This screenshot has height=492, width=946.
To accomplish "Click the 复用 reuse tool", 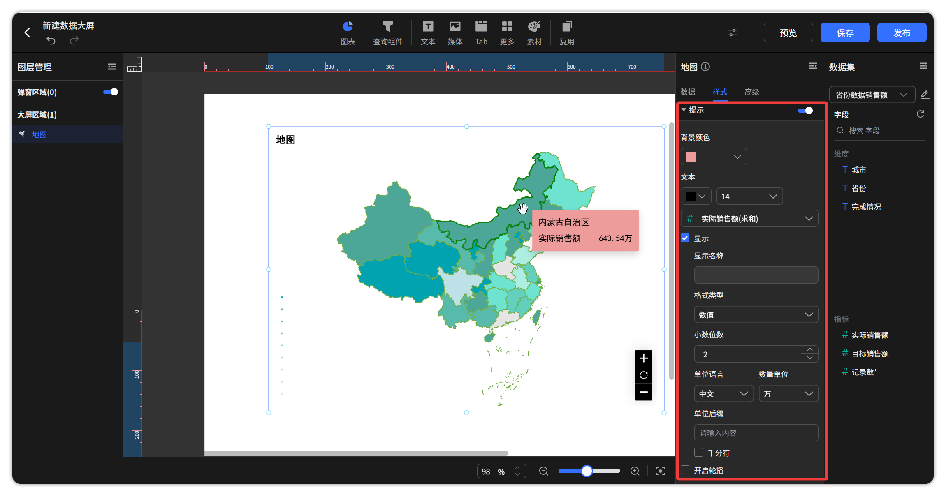I will pyautogui.click(x=566, y=33).
